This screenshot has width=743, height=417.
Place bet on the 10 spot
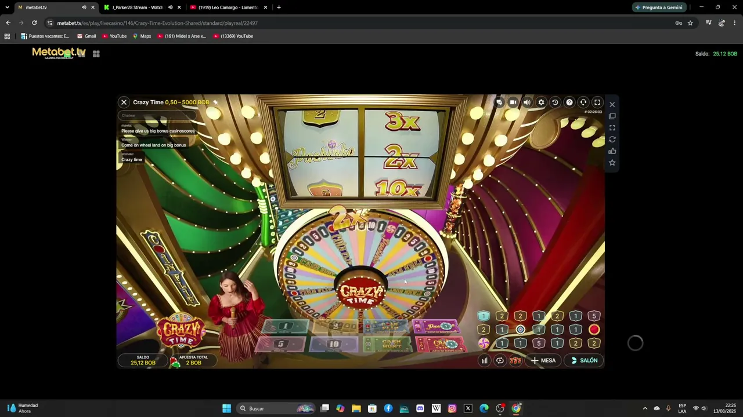(334, 345)
